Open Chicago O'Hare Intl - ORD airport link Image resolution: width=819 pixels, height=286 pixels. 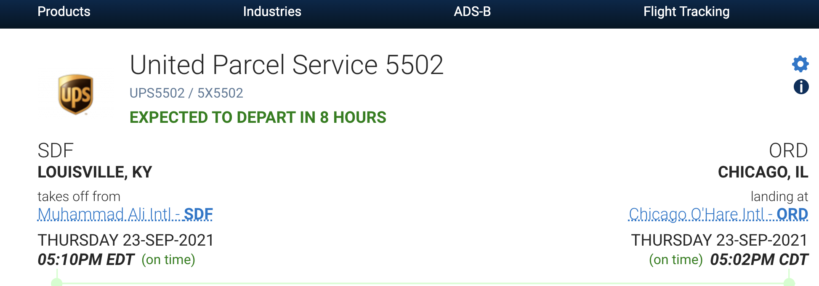coord(718,214)
